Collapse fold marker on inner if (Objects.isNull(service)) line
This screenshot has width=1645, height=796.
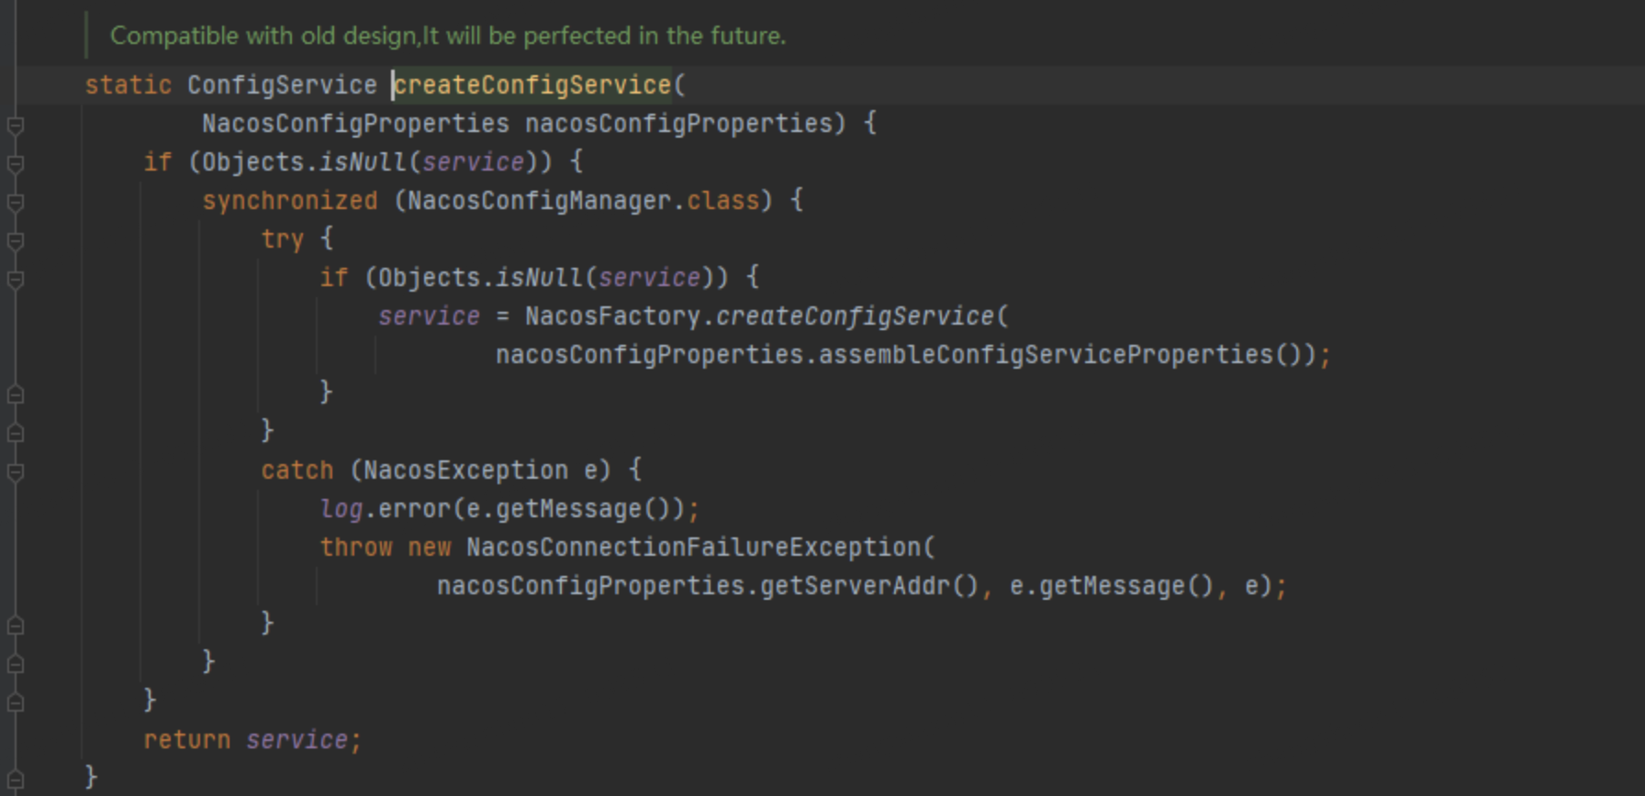tap(15, 279)
